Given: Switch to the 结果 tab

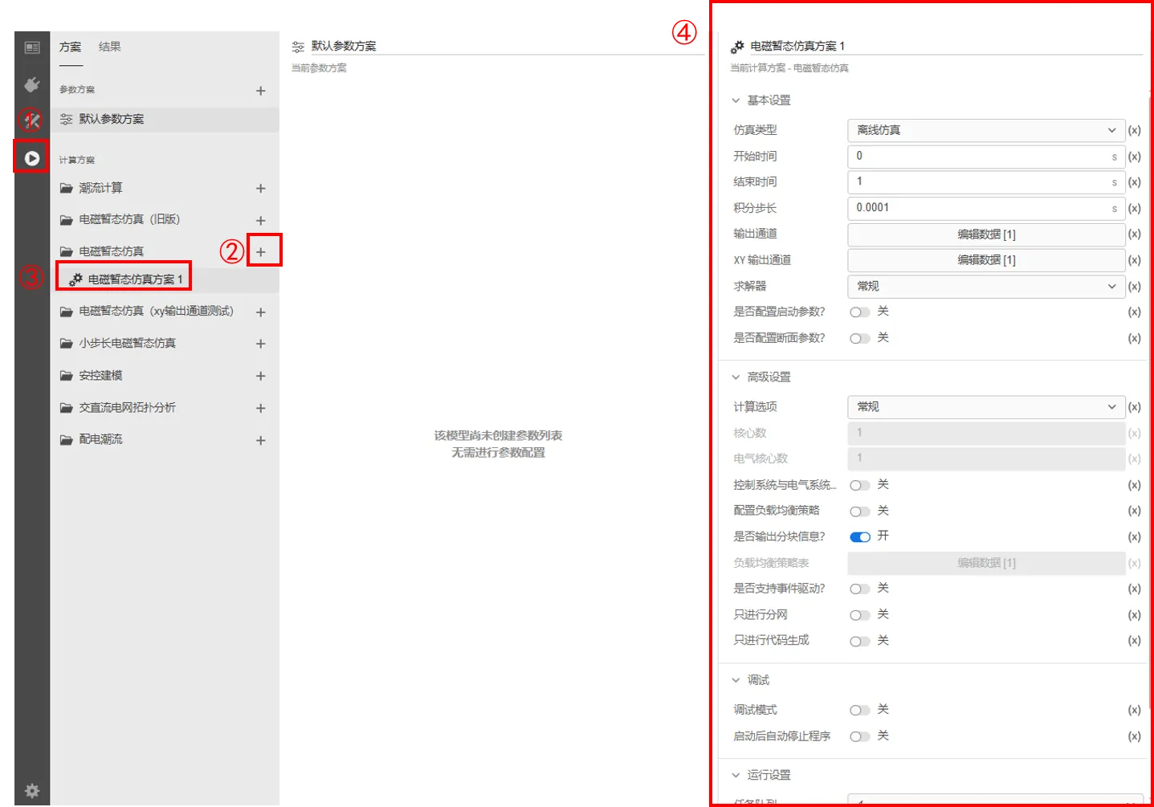Looking at the screenshot, I should tap(110, 47).
